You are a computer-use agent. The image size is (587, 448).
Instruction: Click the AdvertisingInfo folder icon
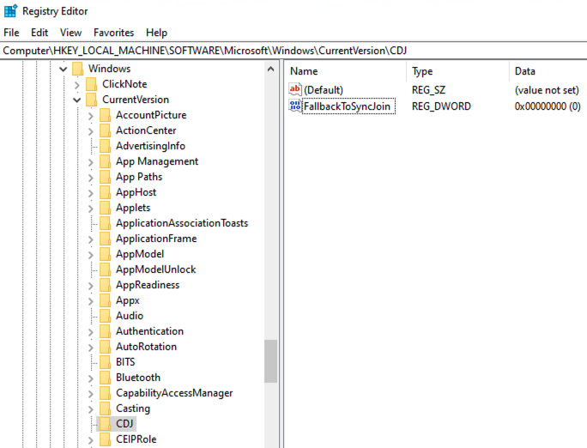coord(106,146)
